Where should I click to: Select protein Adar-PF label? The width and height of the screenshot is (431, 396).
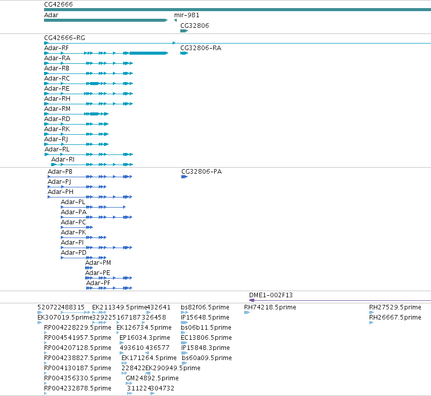[x=98, y=284]
